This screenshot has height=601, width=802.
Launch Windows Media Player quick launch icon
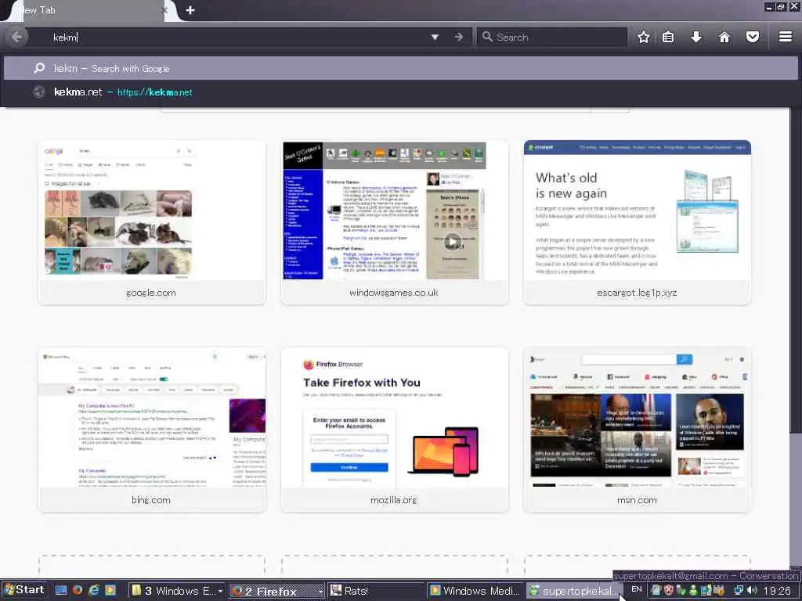(110, 590)
